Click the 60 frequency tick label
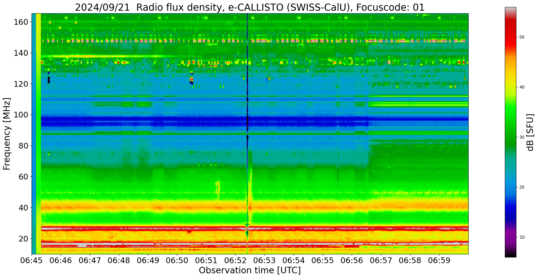This screenshot has width=538, height=278. tap(23, 177)
